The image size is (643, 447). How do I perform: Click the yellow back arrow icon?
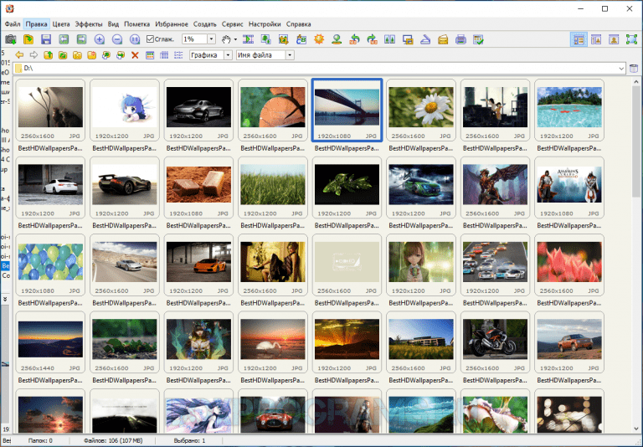(x=20, y=55)
